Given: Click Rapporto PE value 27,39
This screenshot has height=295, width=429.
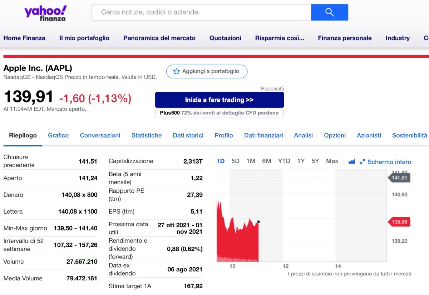Looking at the screenshot, I should click(x=195, y=195).
